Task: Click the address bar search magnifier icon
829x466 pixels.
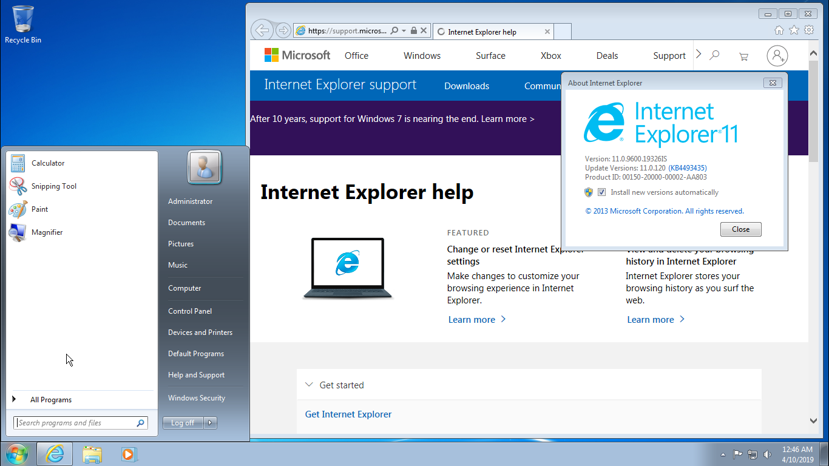Action: [394, 30]
